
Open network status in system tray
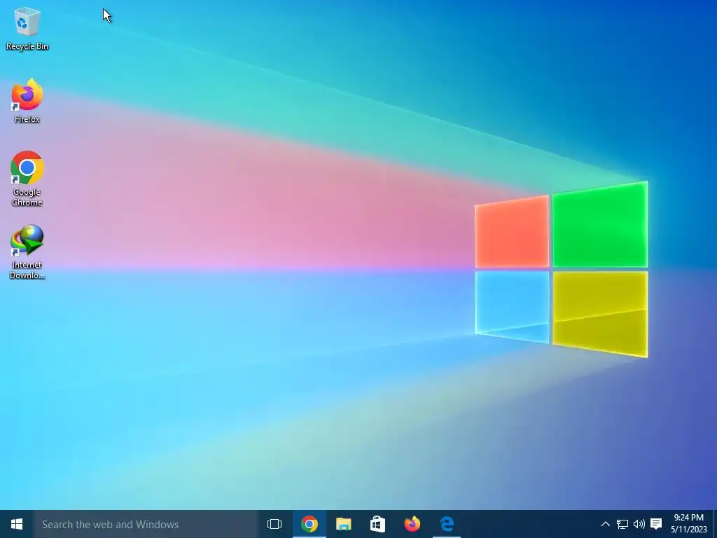(622, 524)
